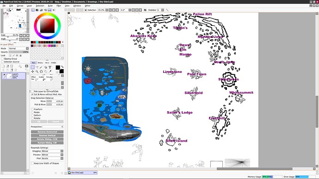
Task: Select the Freeform radio option
Action: pos(32,109)
